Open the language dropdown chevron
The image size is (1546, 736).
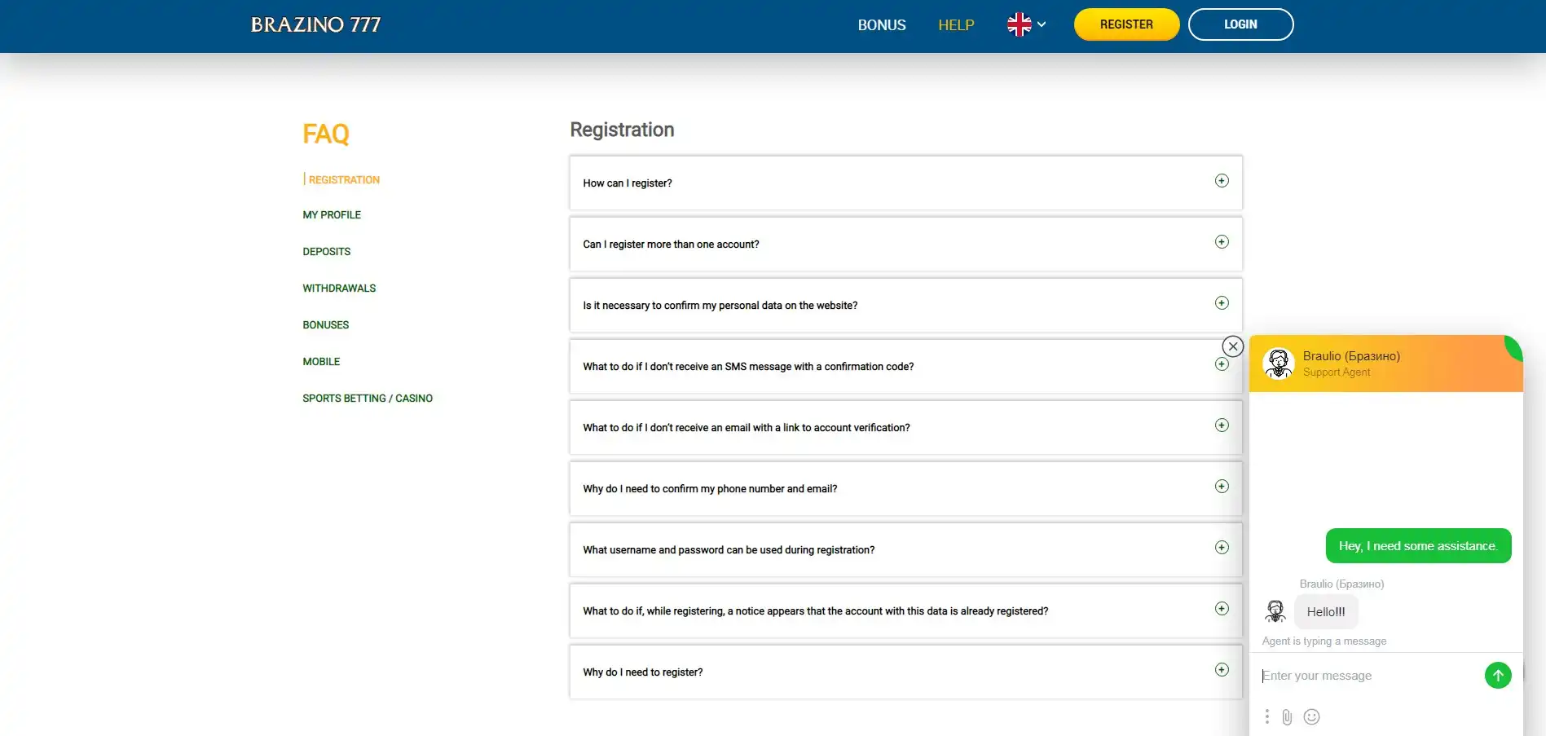click(x=1042, y=24)
